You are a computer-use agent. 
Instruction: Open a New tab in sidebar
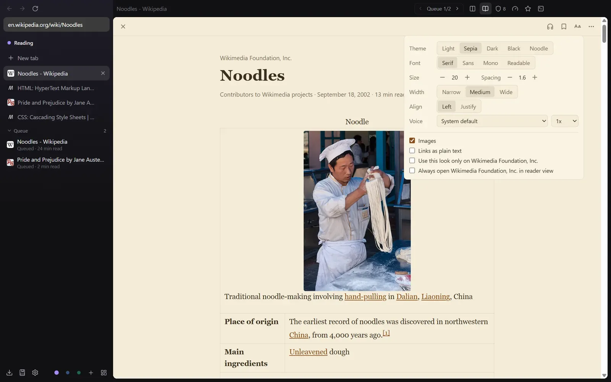[57, 58]
